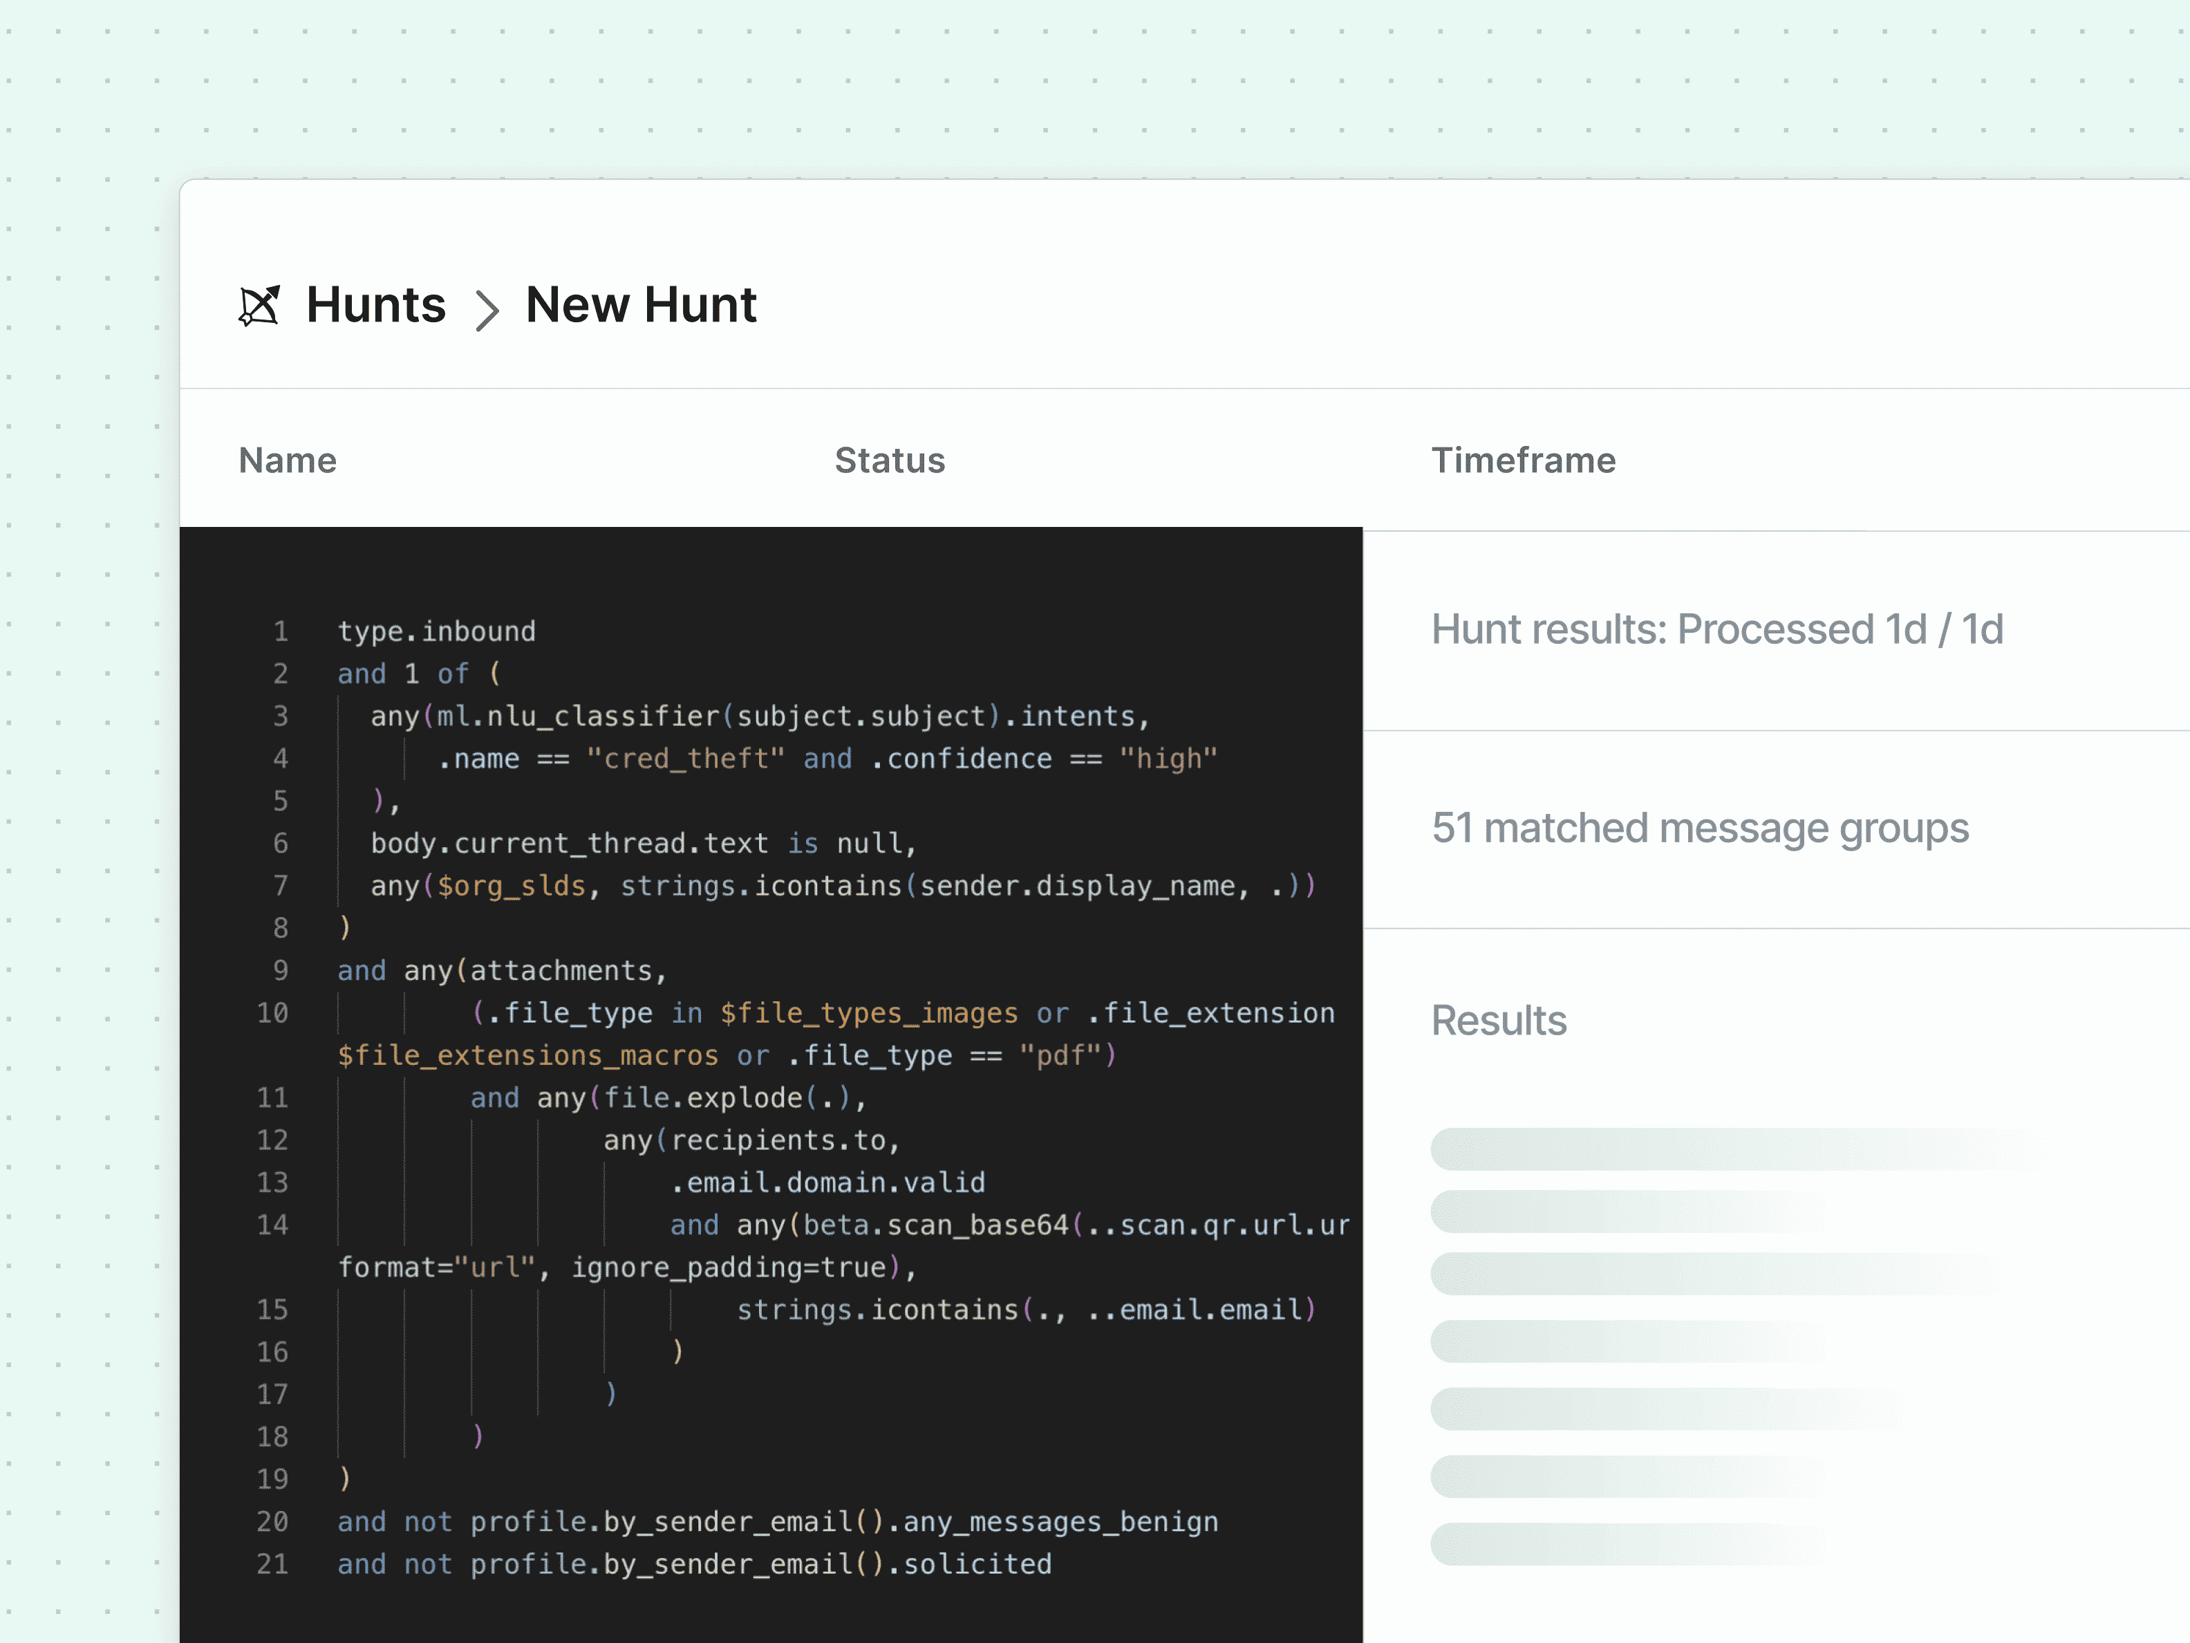Click the Status column header
Viewport: 2190px width, 1643px height.
point(889,460)
